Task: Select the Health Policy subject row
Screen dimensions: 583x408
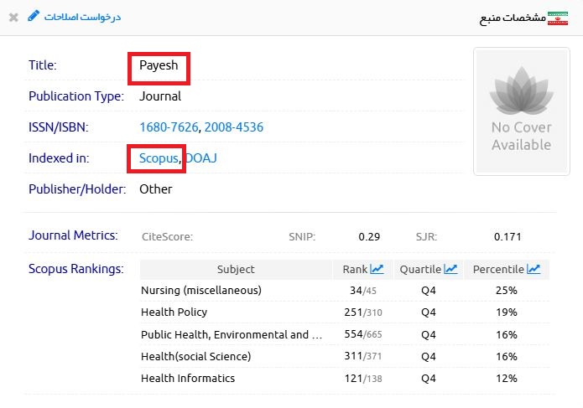Action: (174, 312)
